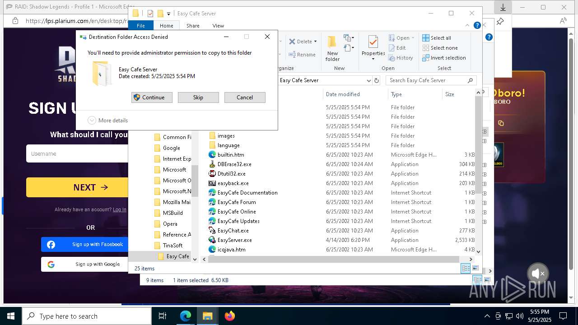
Task: Open the address bar history dropdown
Action: click(368, 80)
